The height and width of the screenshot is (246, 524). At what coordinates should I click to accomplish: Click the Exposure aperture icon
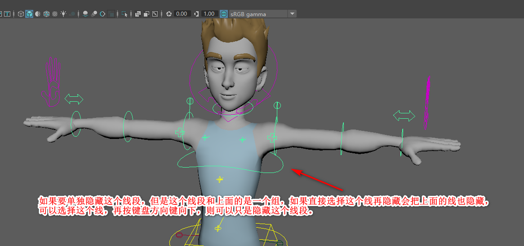point(169,14)
